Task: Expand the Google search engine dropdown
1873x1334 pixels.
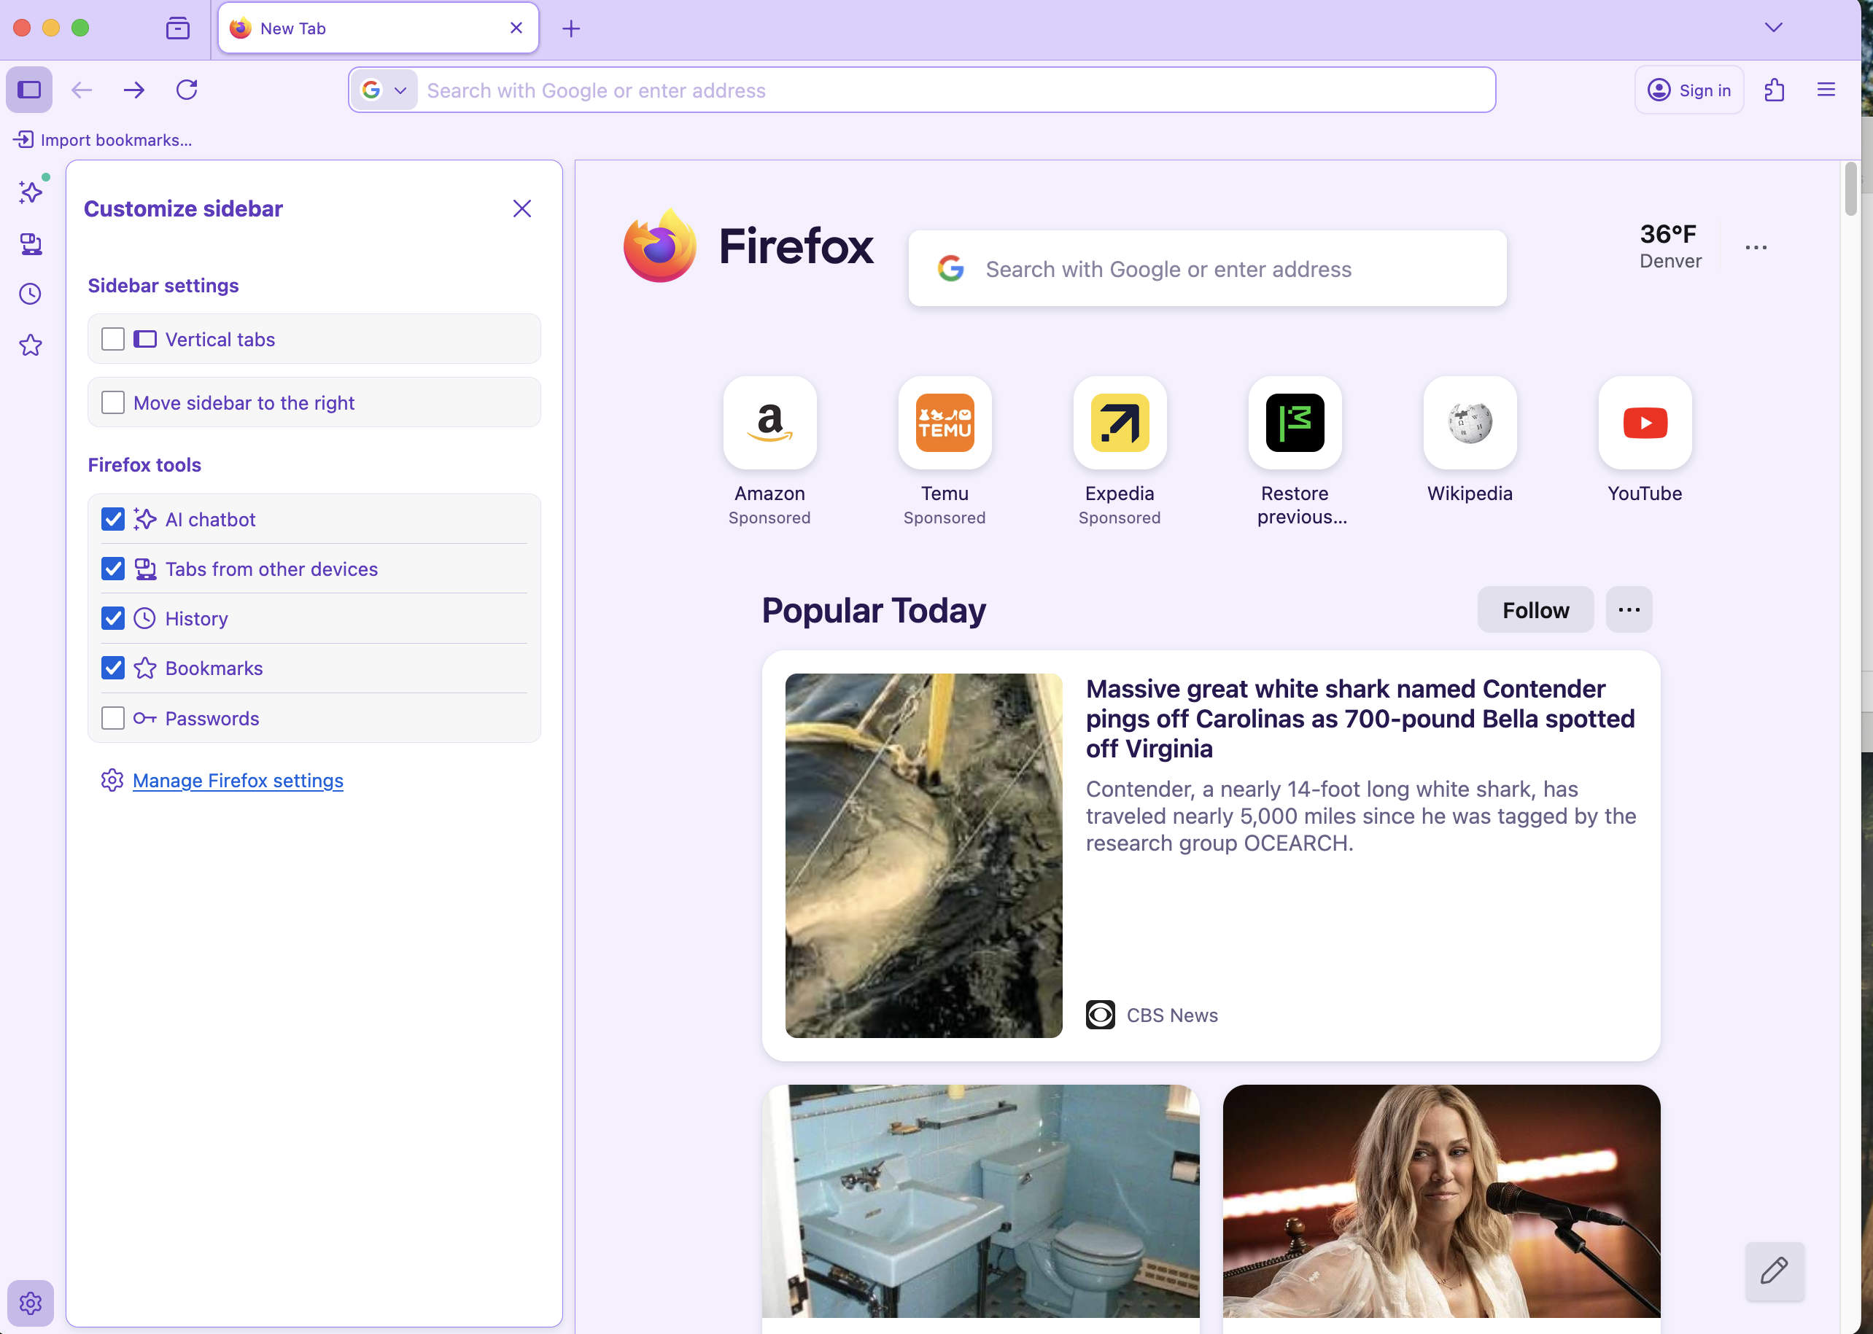Action: click(x=384, y=90)
